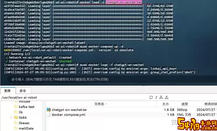Click the panel splitter grip between terminal and files
Viewport: 217px width, 131px height.
pyautogui.click(x=143, y=86)
